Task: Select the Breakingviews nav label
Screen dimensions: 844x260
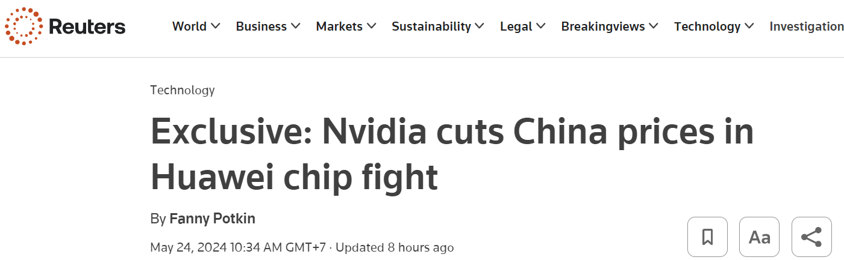Action: point(602,26)
